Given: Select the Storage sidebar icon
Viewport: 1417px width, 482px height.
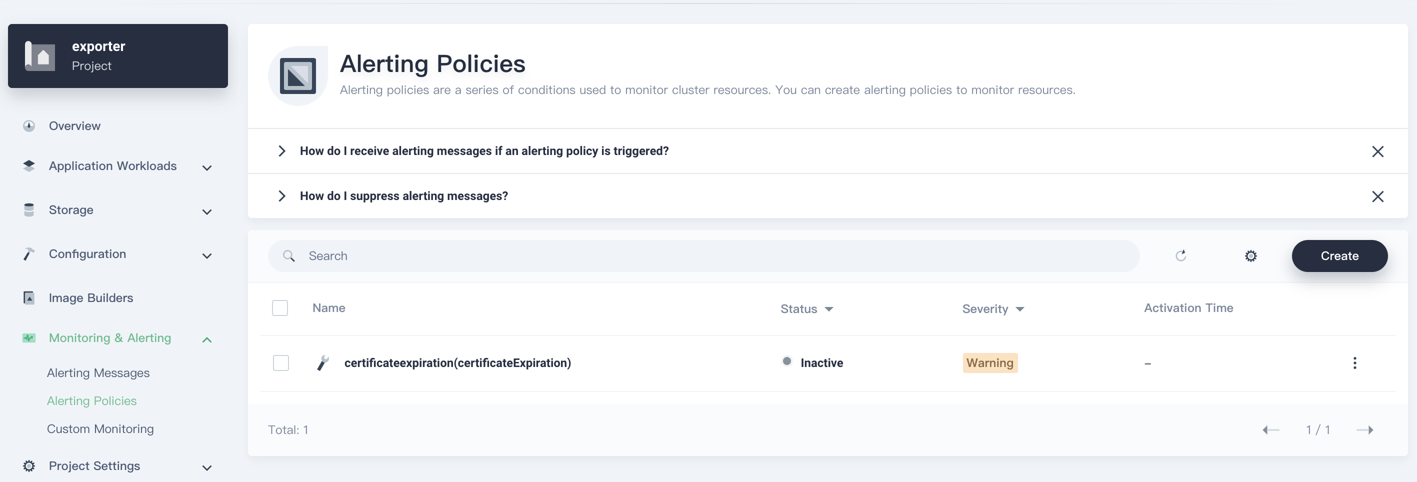Looking at the screenshot, I should (x=28, y=209).
